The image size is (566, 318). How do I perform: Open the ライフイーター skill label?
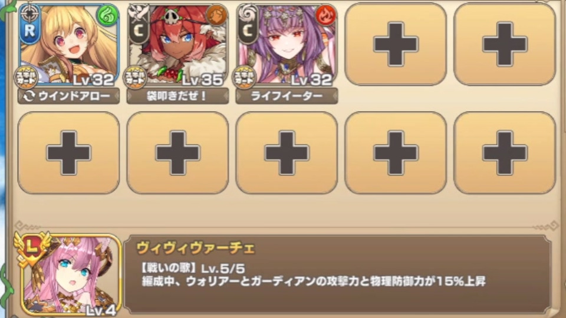[x=287, y=96]
